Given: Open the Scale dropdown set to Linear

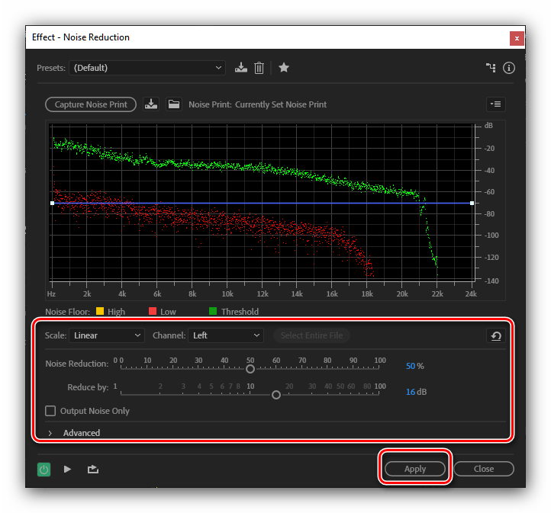Looking at the screenshot, I should pos(107,335).
